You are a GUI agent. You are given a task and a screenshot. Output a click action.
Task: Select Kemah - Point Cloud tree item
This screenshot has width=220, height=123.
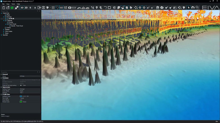(17, 26)
